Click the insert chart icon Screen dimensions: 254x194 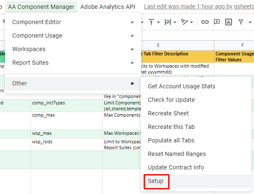(229, 22)
